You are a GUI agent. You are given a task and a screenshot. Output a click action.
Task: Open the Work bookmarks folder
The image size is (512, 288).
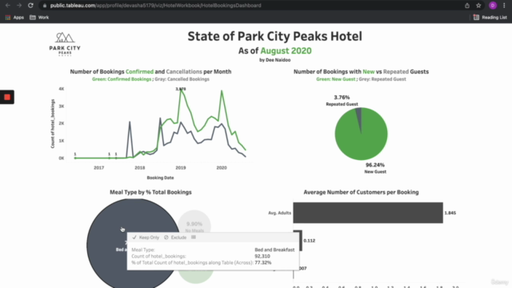point(39,18)
